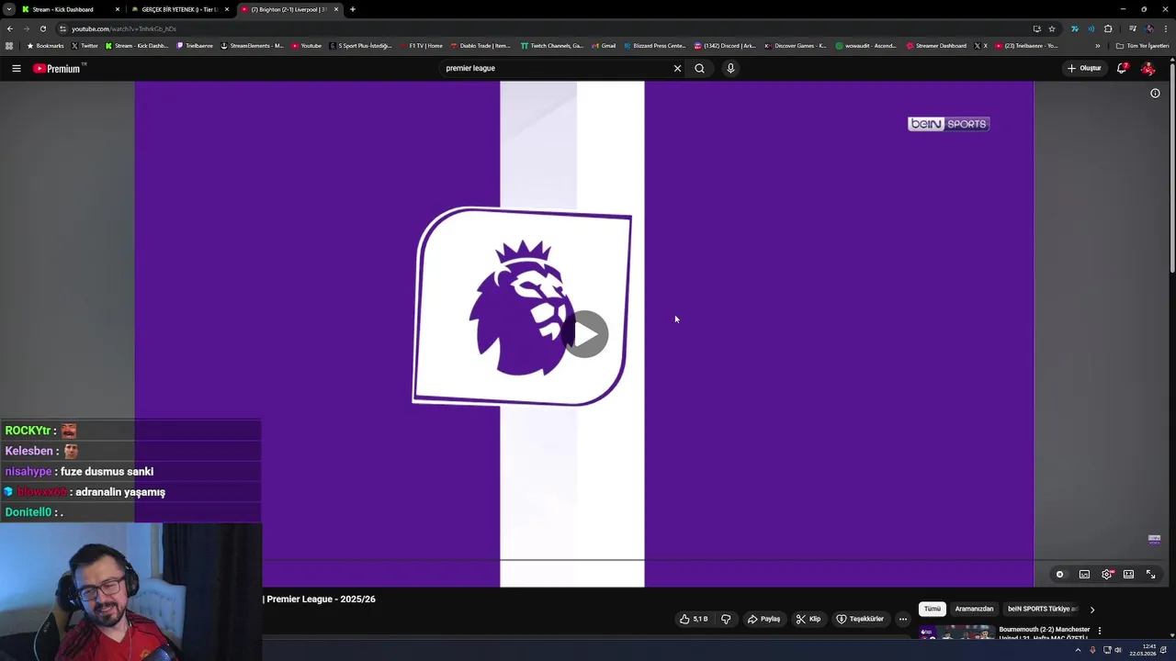Open the Bournemouth recommended video thumbnail
Image resolution: width=1176 pixels, height=661 pixels.
click(955, 633)
